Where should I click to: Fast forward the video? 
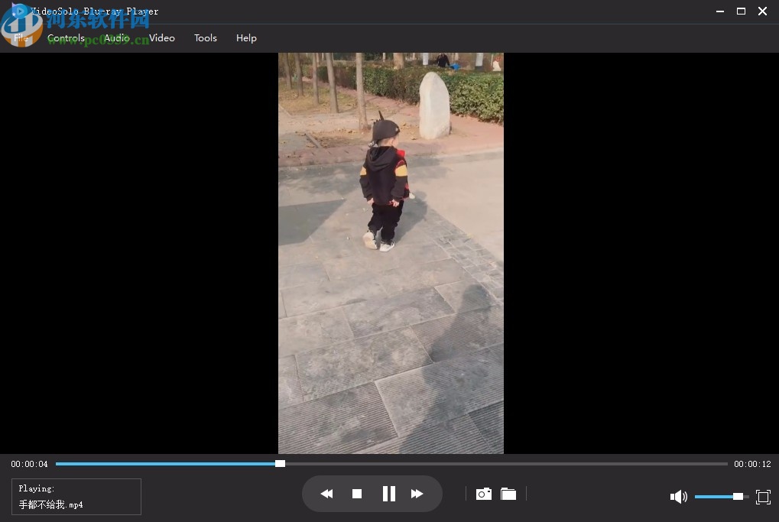(x=417, y=494)
